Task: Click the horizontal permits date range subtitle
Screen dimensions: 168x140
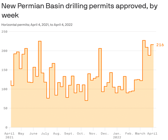Action: (x=37, y=25)
